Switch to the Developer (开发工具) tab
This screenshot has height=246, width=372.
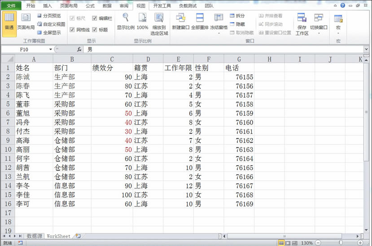click(162, 6)
